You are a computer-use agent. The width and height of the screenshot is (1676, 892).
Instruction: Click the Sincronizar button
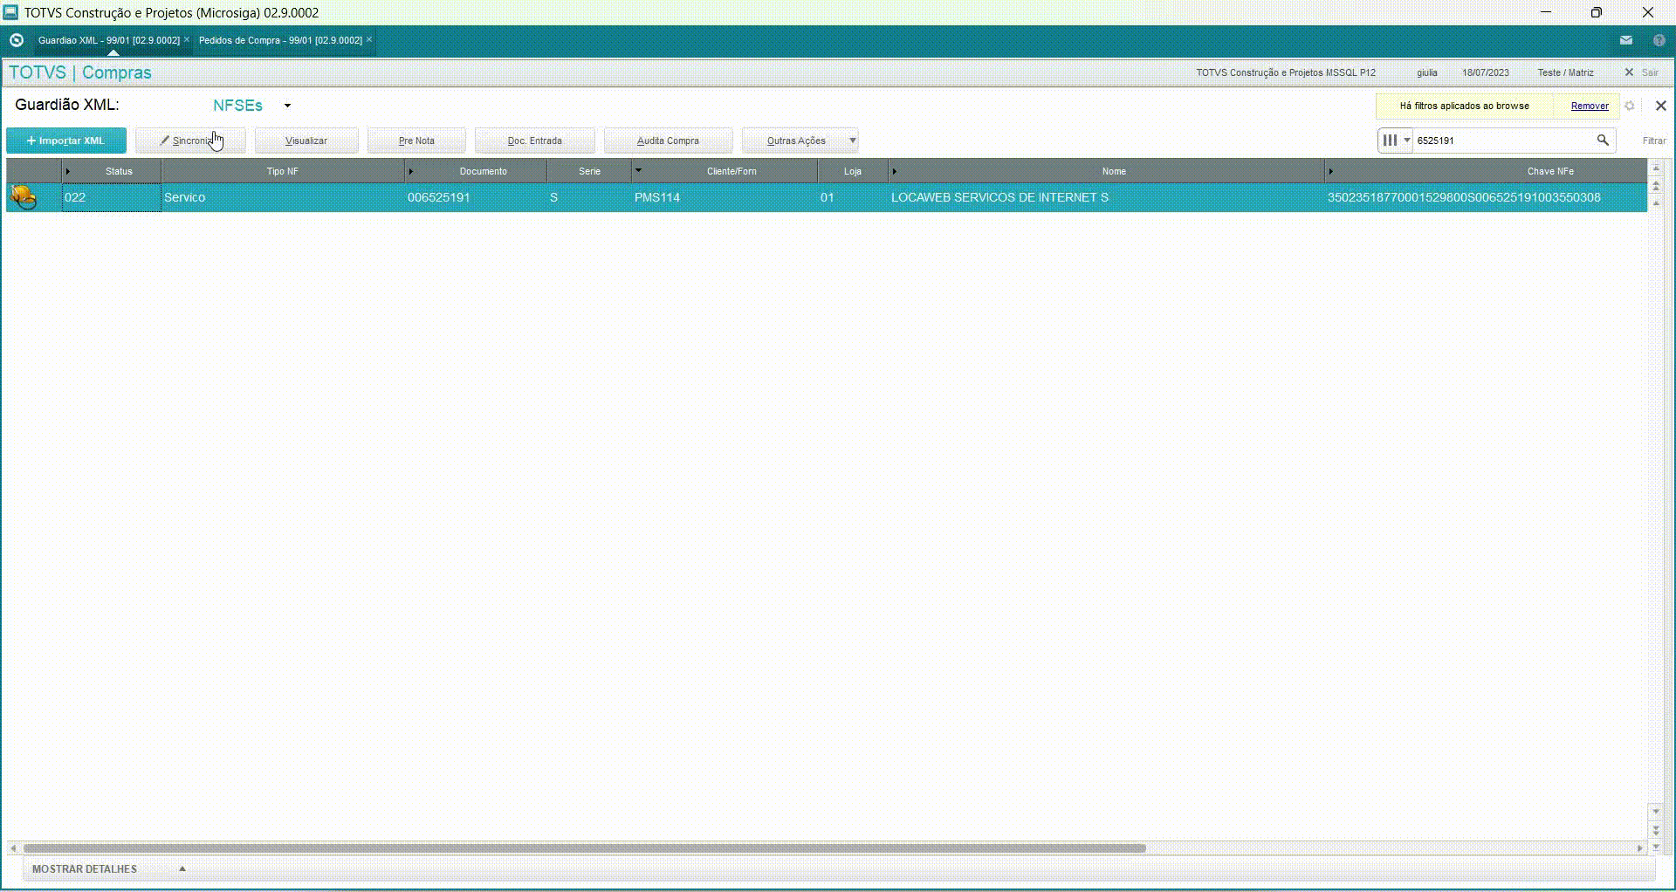190,141
